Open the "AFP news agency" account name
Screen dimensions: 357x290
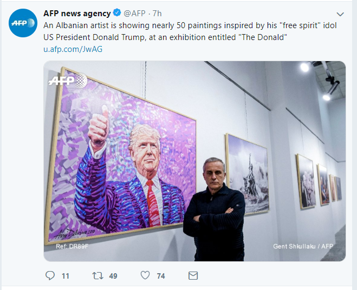click(x=77, y=14)
